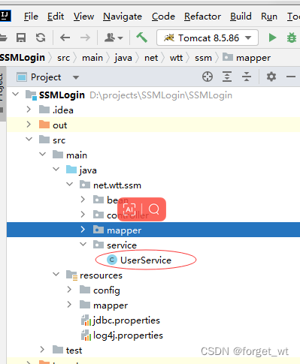
Task: Select the src folder
Action: (59, 140)
